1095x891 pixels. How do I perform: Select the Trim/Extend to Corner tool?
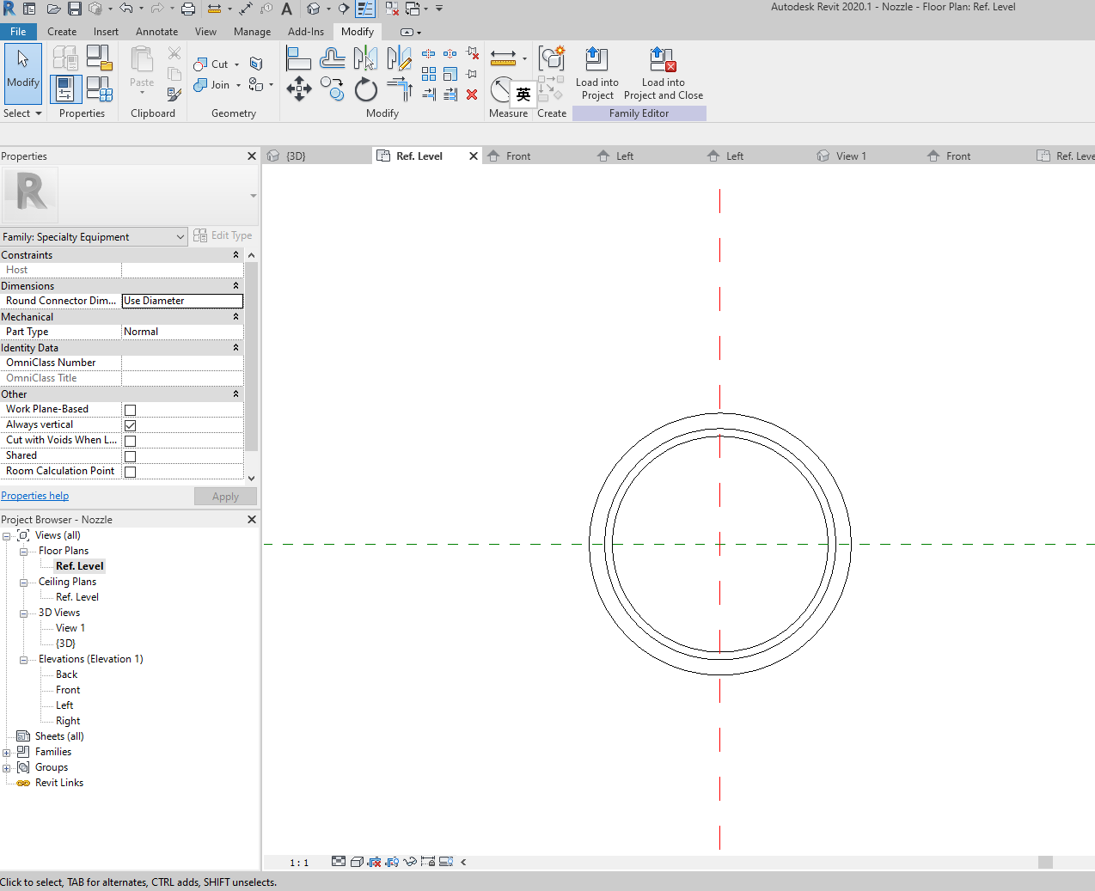pyautogui.click(x=398, y=88)
